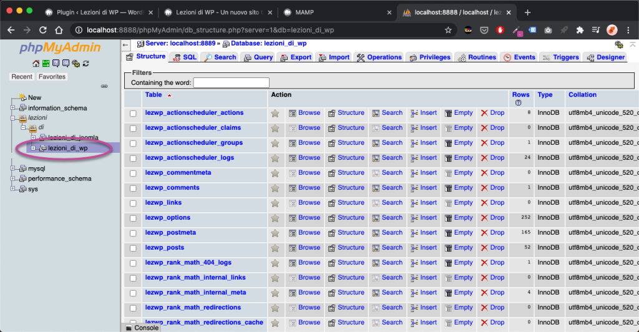Image resolution: width=639 pixels, height=332 pixels.
Task: Expand sys database node
Action: coord(12,188)
